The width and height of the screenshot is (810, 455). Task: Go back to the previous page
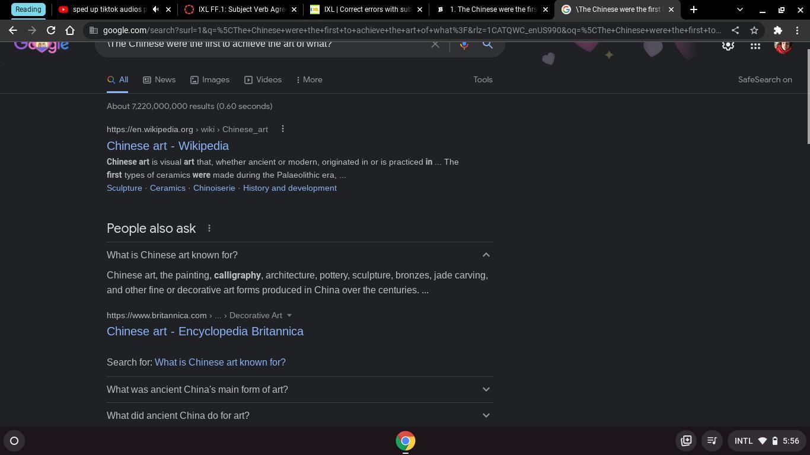coord(13,30)
